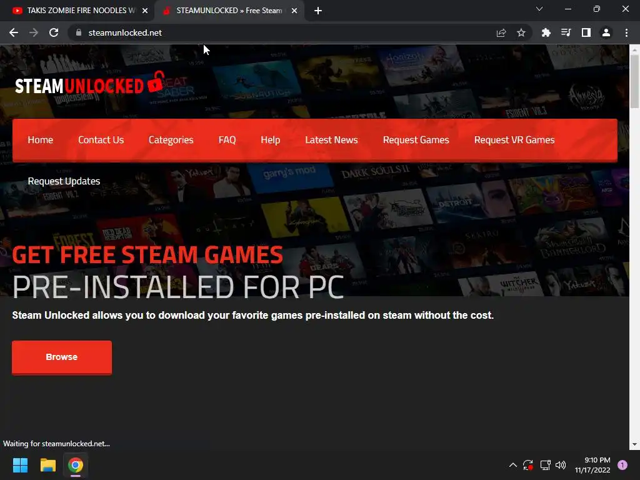The width and height of the screenshot is (640, 480).
Task: Open the Chrome profile avatar
Action: tap(606, 32)
